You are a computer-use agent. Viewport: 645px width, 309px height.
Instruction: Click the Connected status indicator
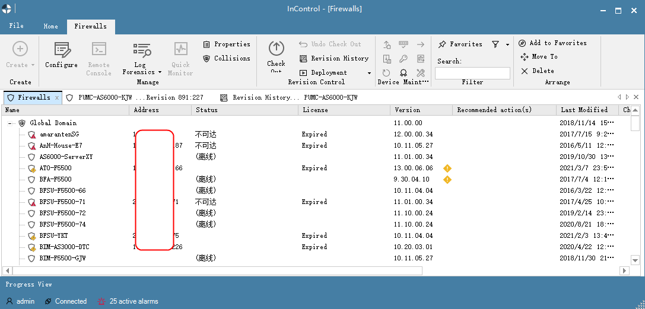click(66, 301)
